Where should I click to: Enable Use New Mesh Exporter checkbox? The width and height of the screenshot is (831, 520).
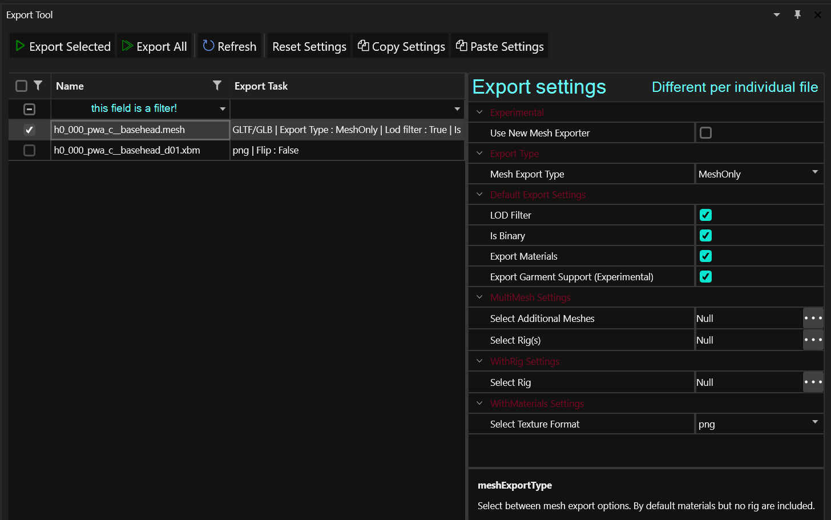[x=706, y=133]
